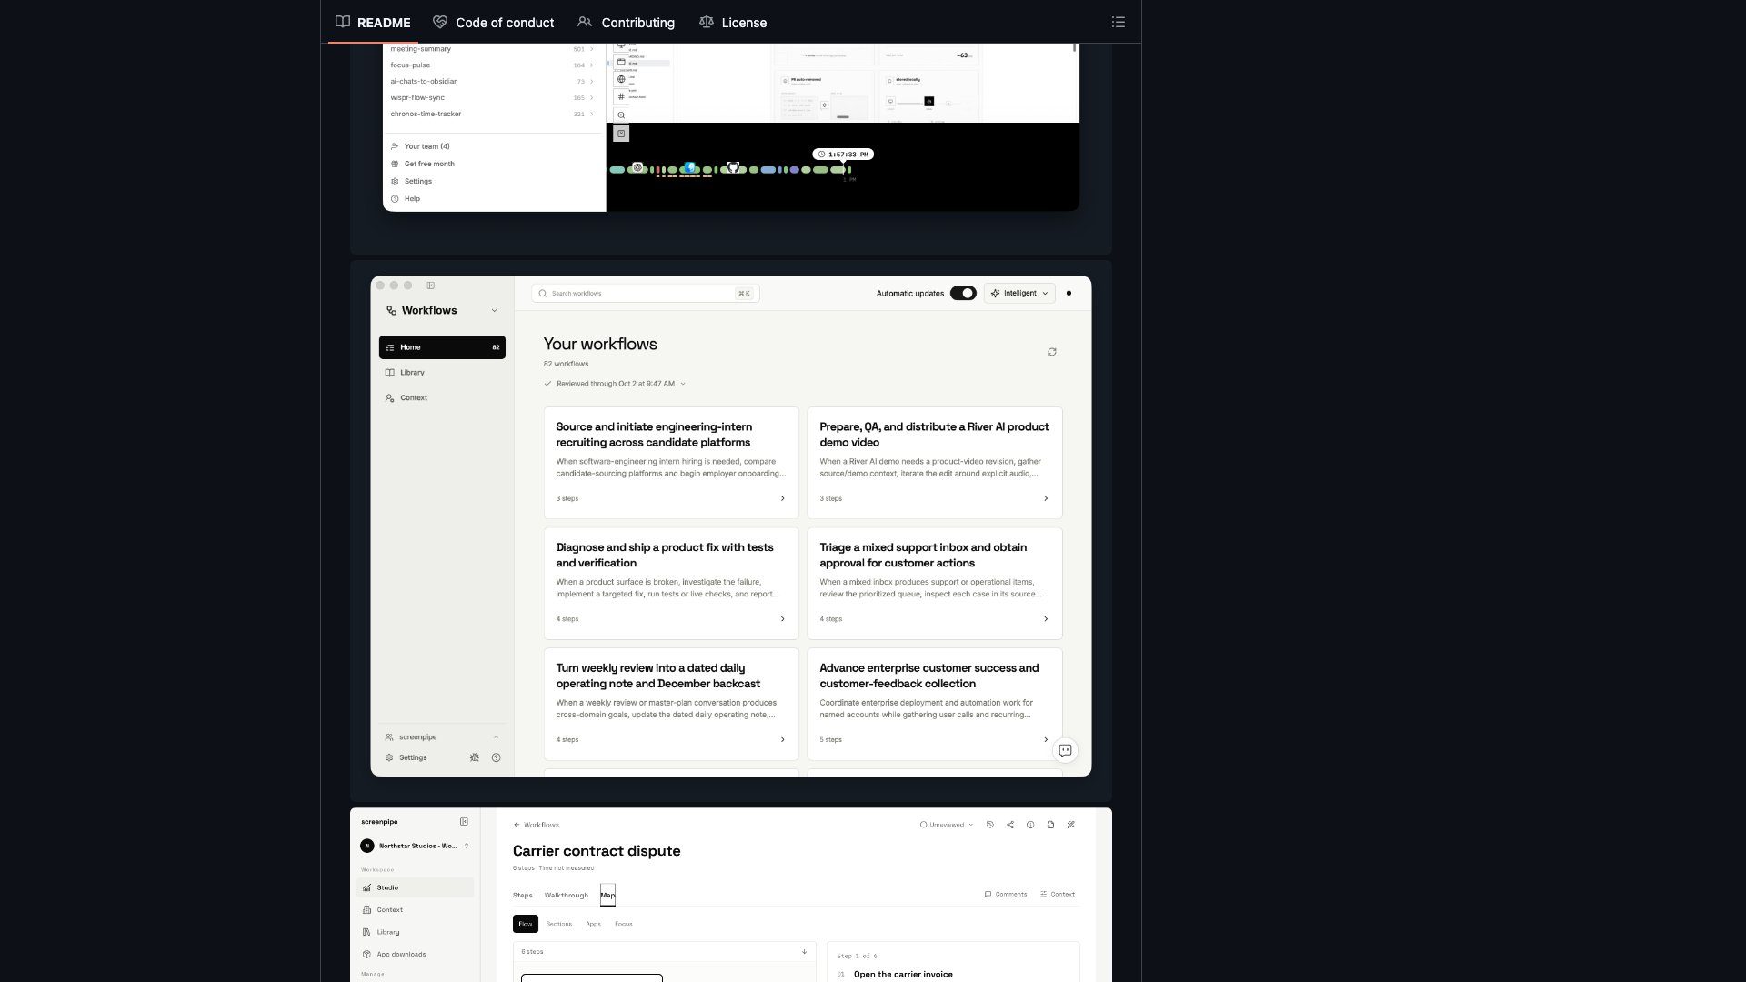Click the black dot beside Intelligent
Image resolution: width=1746 pixels, height=982 pixels.
pyautogui.click(x=1069, y=294)
